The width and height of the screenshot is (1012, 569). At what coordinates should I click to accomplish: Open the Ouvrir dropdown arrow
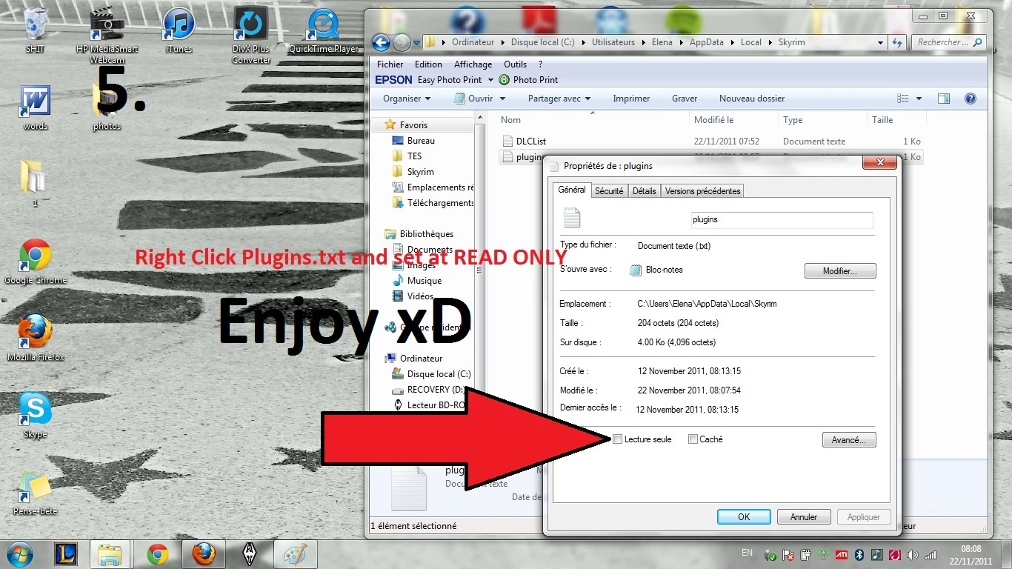(502, 99)
